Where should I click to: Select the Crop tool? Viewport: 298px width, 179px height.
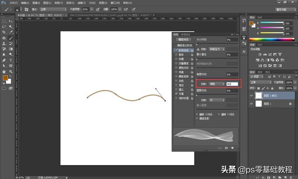click(x=4, y=32)
